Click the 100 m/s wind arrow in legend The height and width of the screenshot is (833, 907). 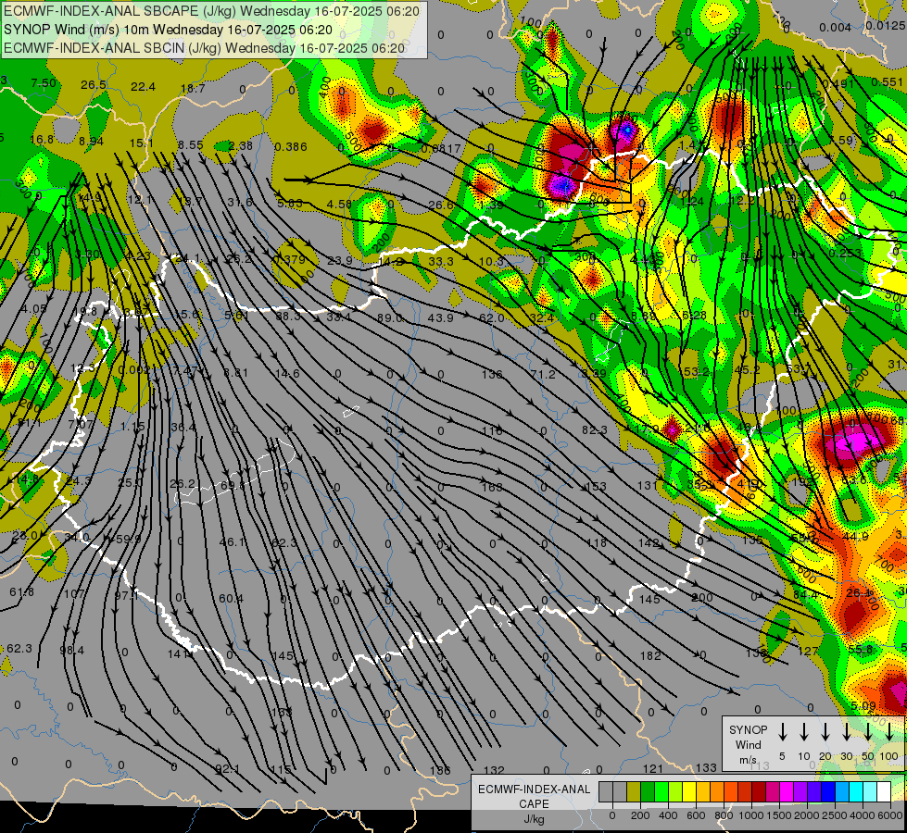tap(889, 731)
